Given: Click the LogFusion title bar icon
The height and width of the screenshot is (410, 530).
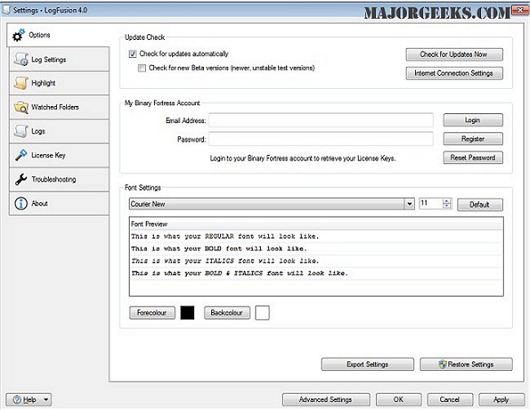Looking at the screenshot, I should [7, 10].
